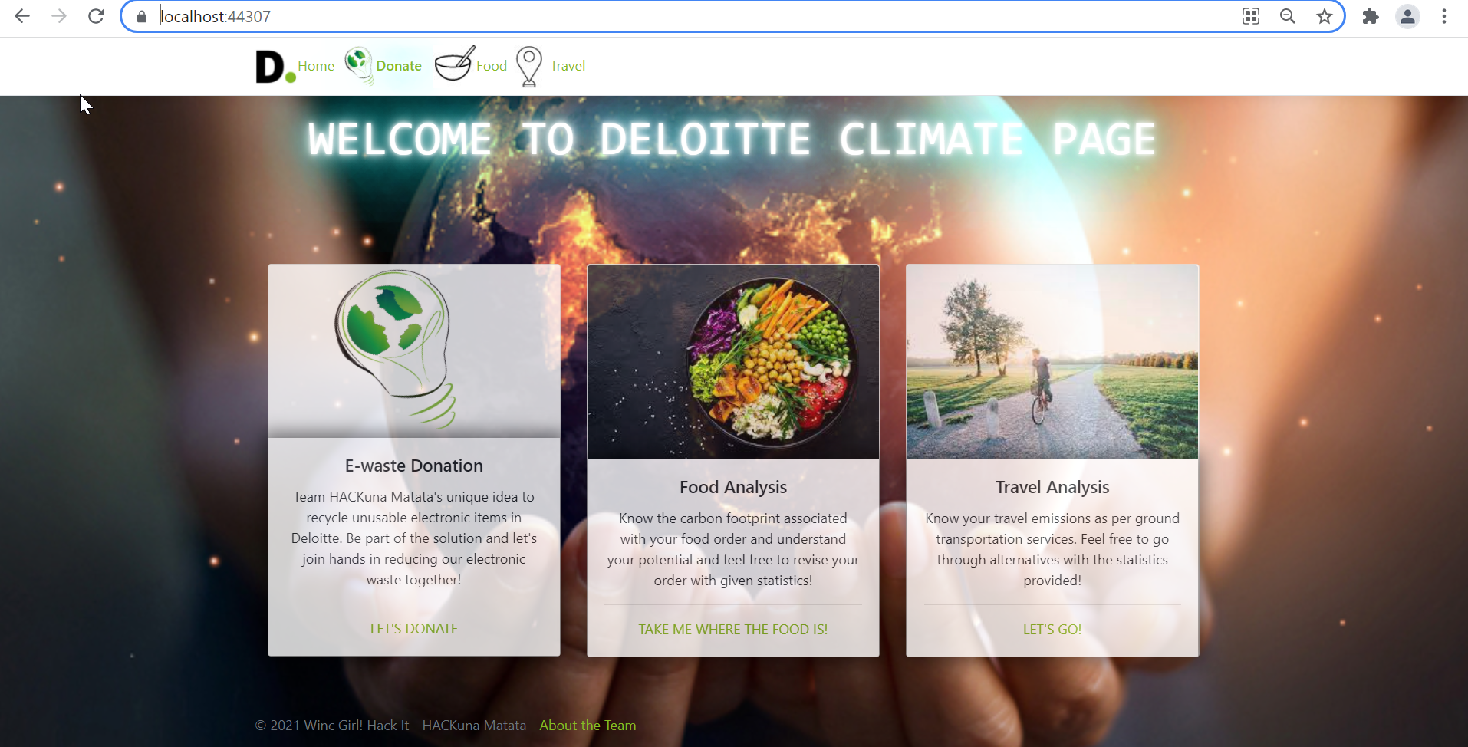
Task: Bookmark this page with the star icon
Action: [1325, 16]
